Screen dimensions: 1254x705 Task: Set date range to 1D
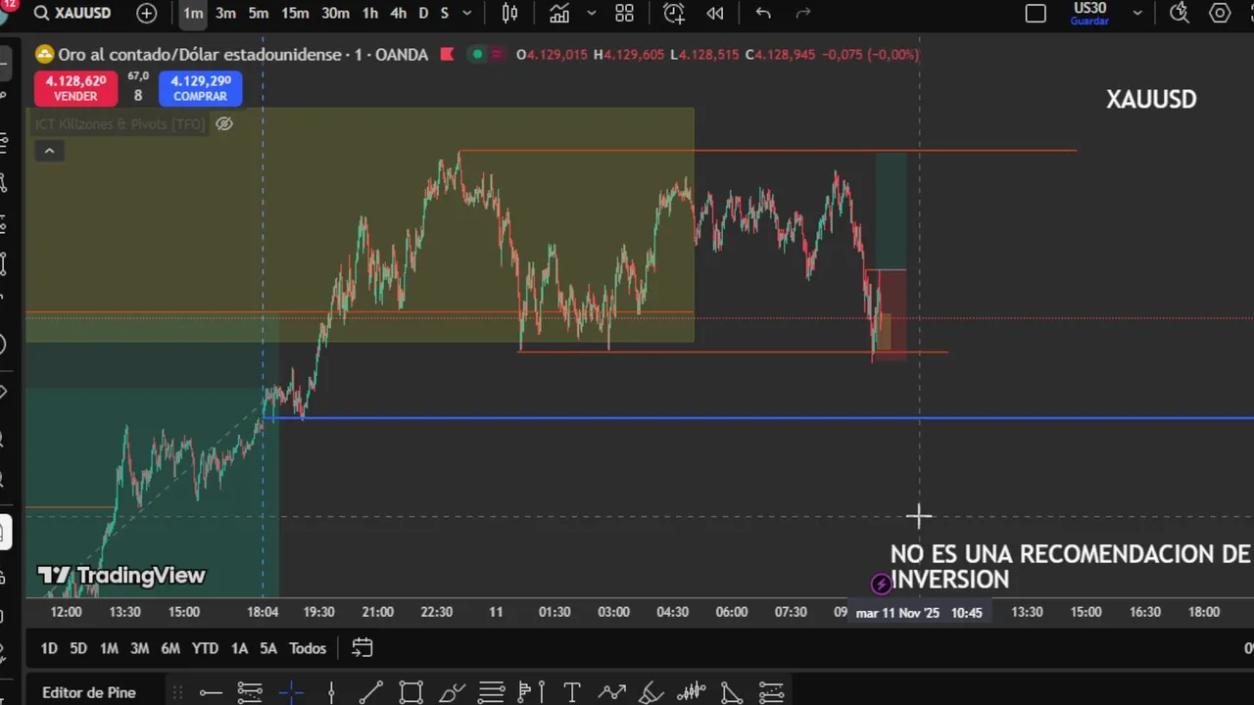tap(49, 648)
